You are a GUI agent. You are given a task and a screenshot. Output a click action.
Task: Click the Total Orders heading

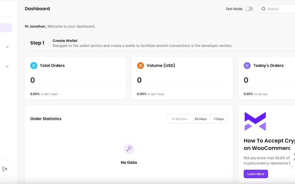pyautogui.click(x=52, y=66)
